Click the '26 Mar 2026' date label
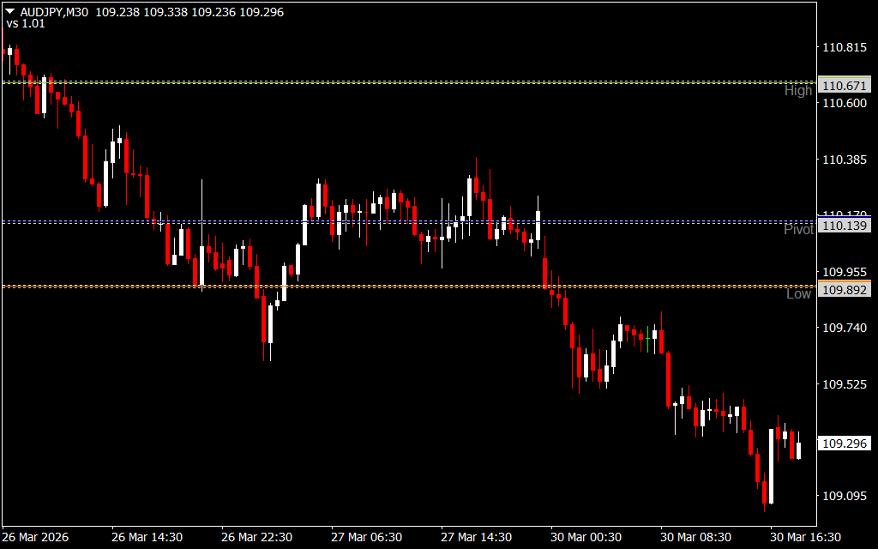 (36, 537)
